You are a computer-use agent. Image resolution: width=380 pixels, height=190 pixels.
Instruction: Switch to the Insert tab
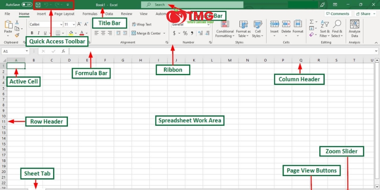point(41,14)
